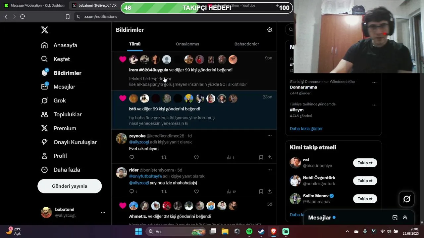Image resolution: width=424 pixels, height=238 pixels.
Task: Show hidden system tray icons
Action: [347, 231]
